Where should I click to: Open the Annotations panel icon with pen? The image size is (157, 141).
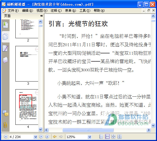pos(5,48)
